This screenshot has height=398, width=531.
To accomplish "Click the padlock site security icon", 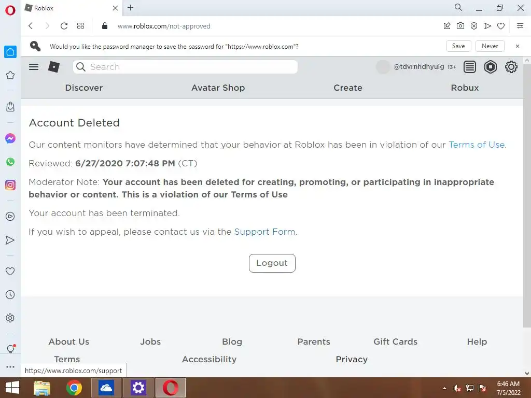I will 105,26.
